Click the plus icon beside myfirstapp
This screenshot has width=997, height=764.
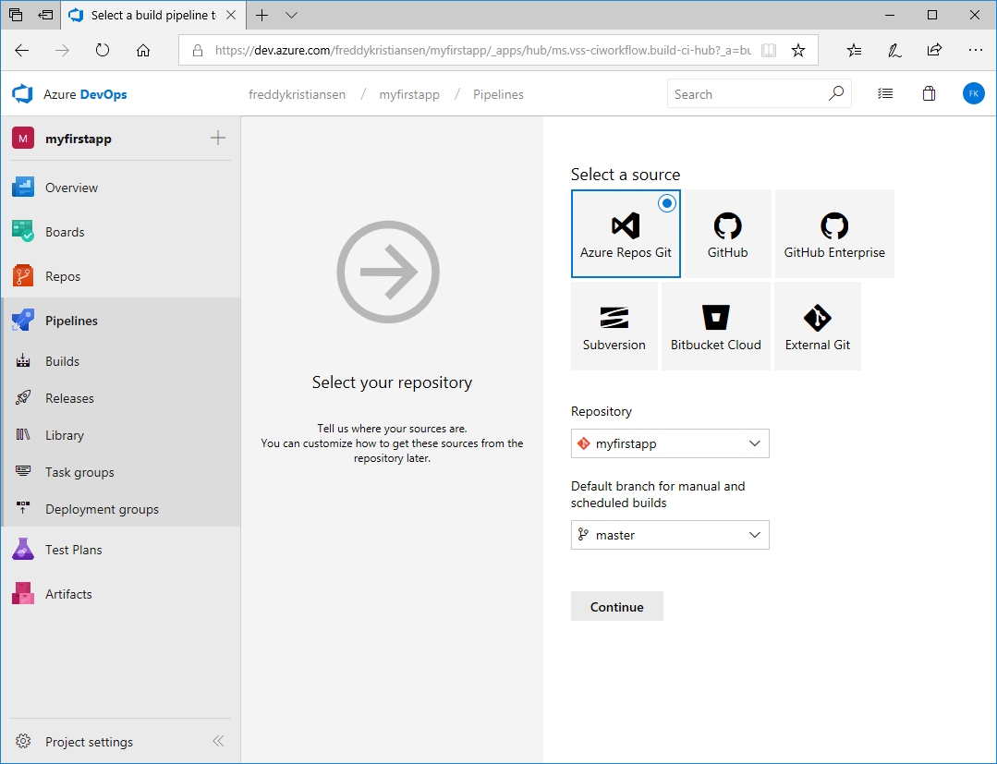point(218,139)
